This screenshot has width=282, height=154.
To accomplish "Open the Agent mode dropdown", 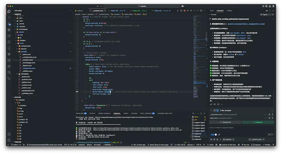I will click(x=265, y=14).
